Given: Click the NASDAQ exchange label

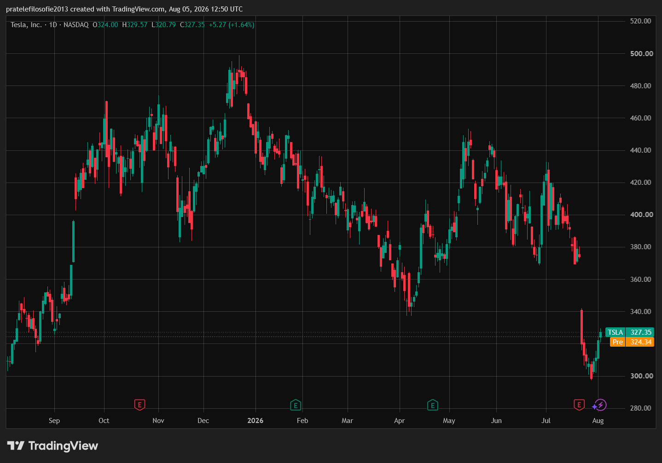Looking at the screenshot, I should tap(76, 25).
